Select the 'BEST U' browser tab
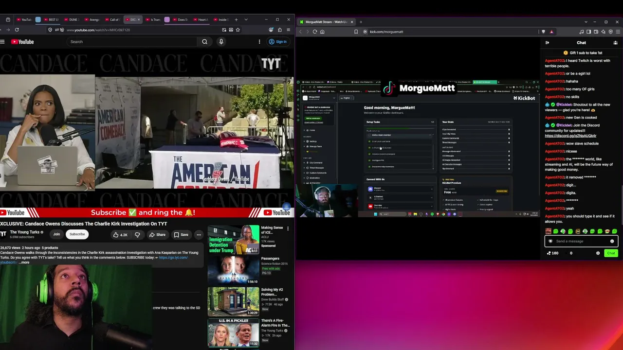This screenshot has width=623, height=350. pyautogui.click(x=51, y=20)
